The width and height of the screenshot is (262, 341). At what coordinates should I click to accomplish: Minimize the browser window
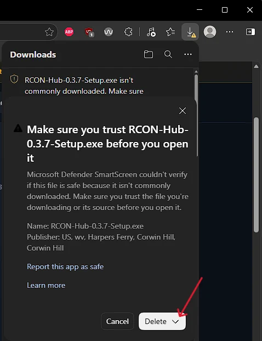tap(200, 10)
